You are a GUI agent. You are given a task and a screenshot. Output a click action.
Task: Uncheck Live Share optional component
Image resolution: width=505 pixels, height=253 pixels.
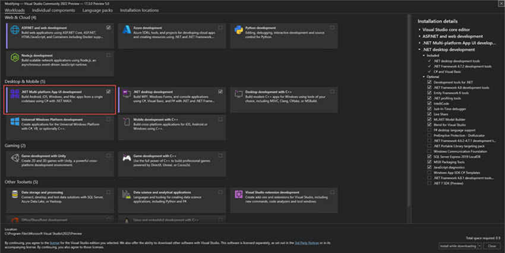(x=430, y=114)
